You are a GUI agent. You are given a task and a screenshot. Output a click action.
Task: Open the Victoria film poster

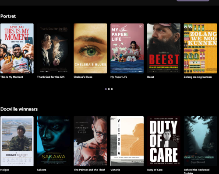127,141
